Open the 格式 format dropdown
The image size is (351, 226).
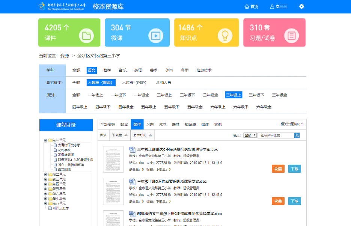pos(250,135)
